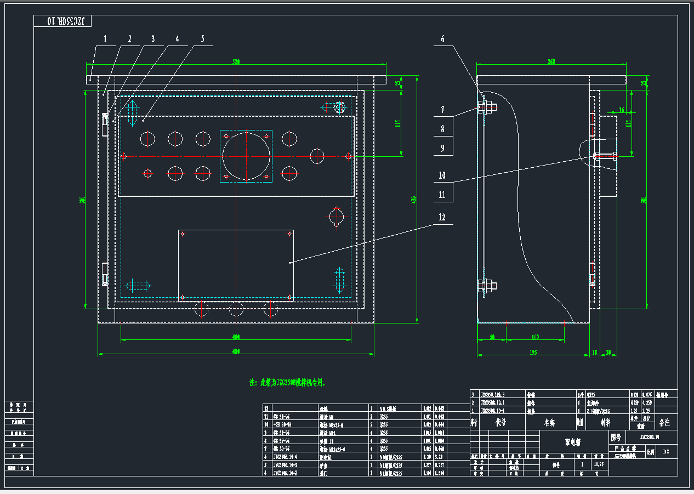Viewport: 694px width, 494px height.
Task: Click the 380 dimension right of side view
Action: coord(644,200)
